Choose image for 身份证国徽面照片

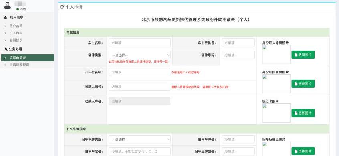(303, 84)
